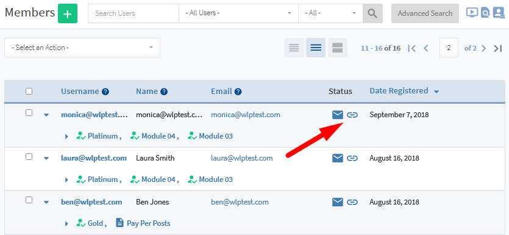Click Pay Per Posts document icon
The image size is (509, 235).
tap(120, 223)
